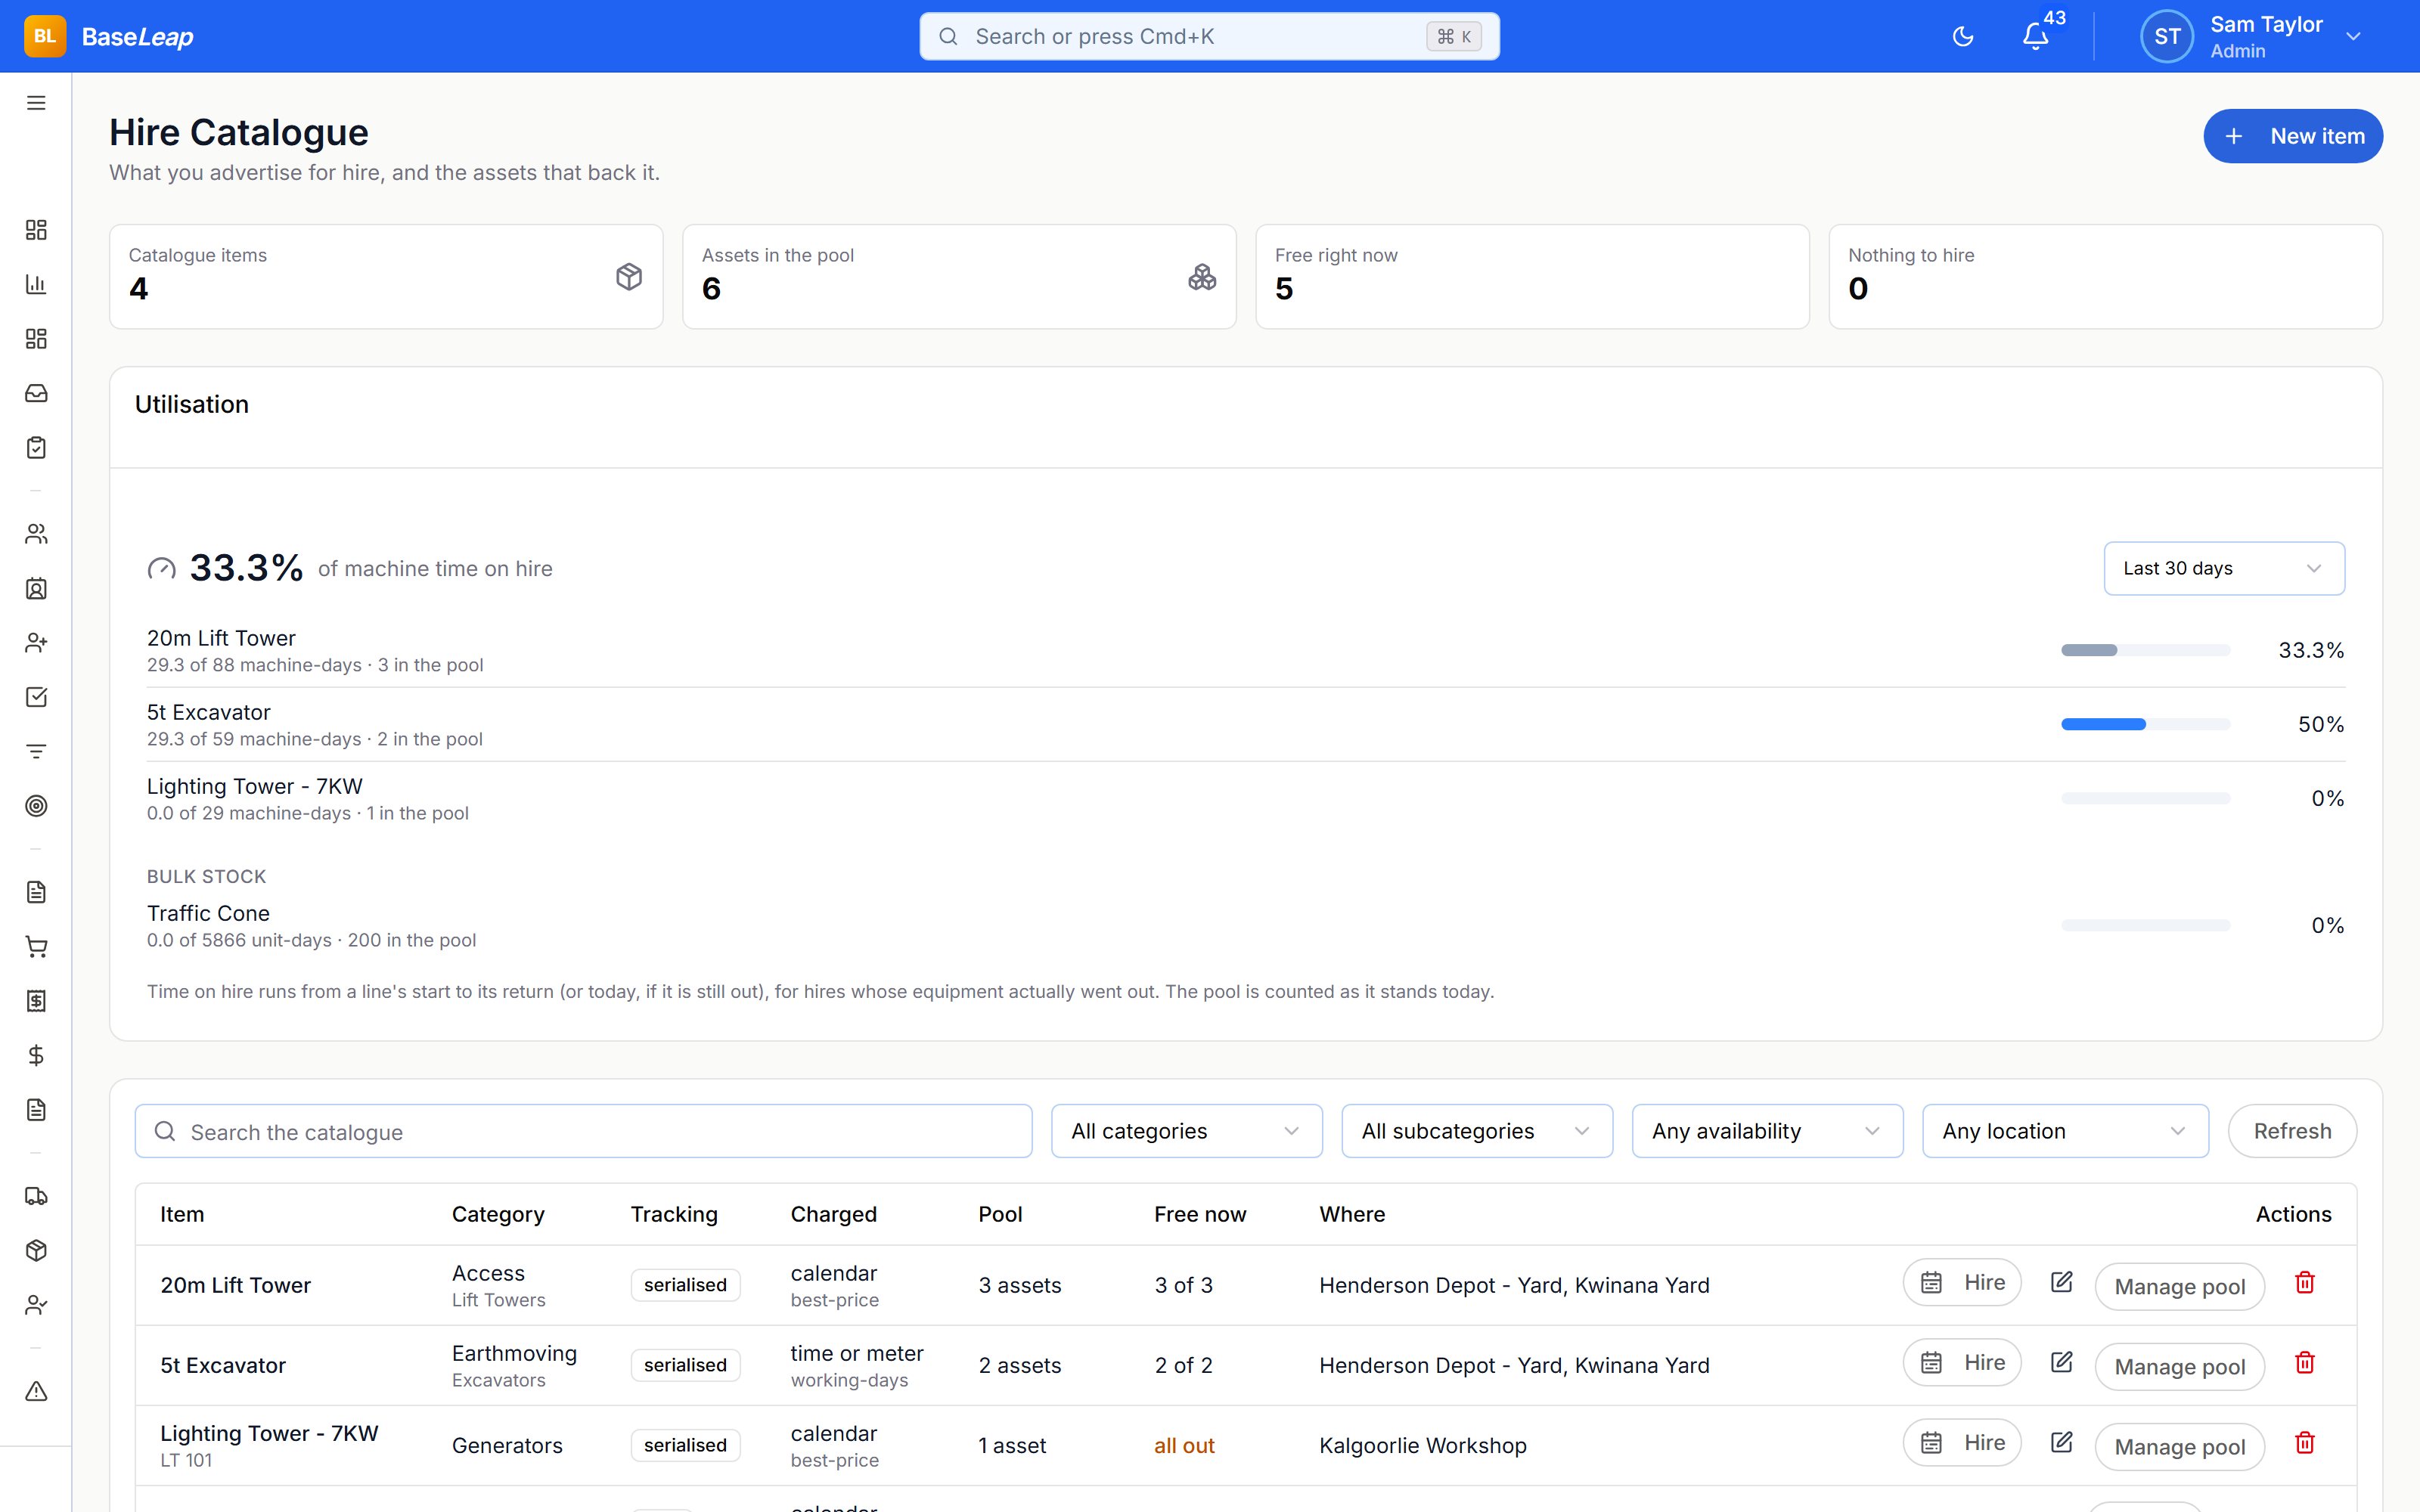The width and height of the screenshot is (2420, 1512).
Task: Open the All categories filter
Action: (1186, 1131)
